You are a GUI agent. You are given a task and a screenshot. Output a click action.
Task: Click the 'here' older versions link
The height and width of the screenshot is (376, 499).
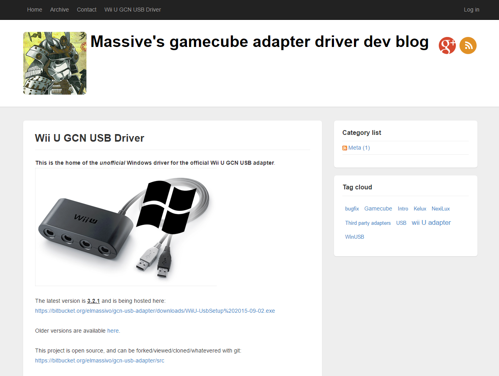pos(113,331)
